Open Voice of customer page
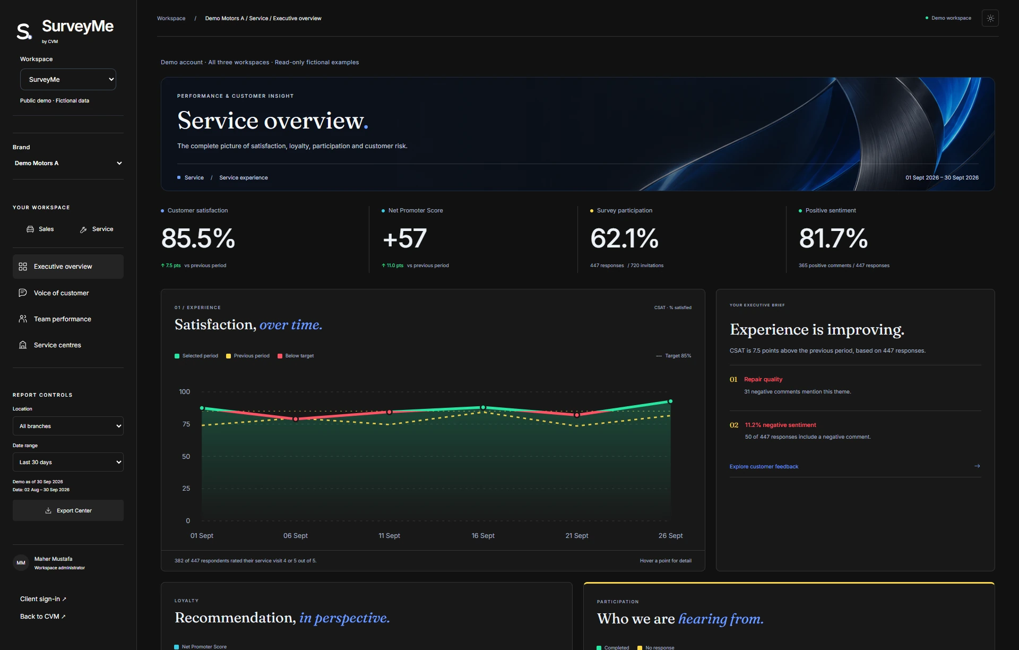 click(x=68, y=293)
